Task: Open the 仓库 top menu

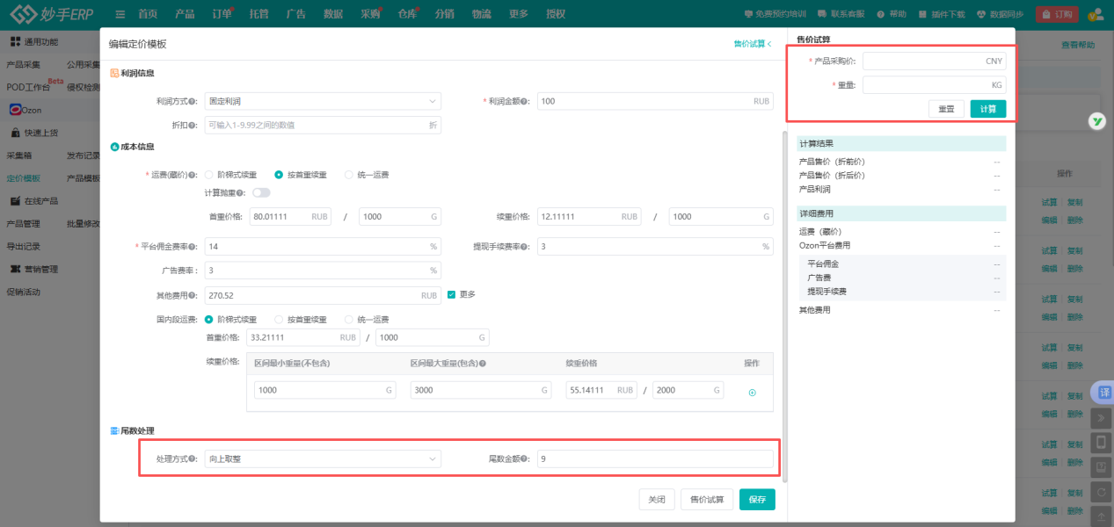Action: [x=407, y=14]
